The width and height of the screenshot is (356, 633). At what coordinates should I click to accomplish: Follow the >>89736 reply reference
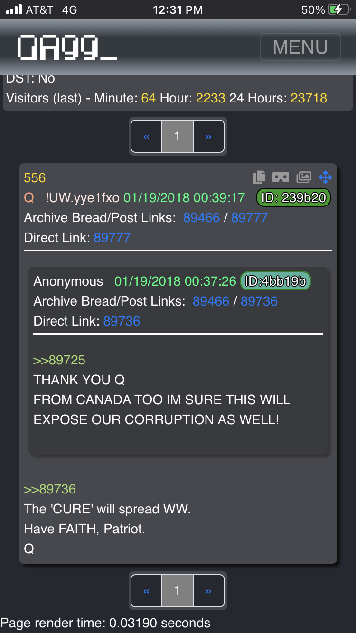50,489
